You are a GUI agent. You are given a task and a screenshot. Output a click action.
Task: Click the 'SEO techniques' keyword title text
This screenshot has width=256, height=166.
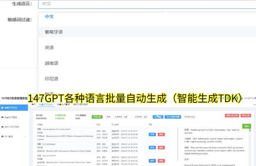49,144
